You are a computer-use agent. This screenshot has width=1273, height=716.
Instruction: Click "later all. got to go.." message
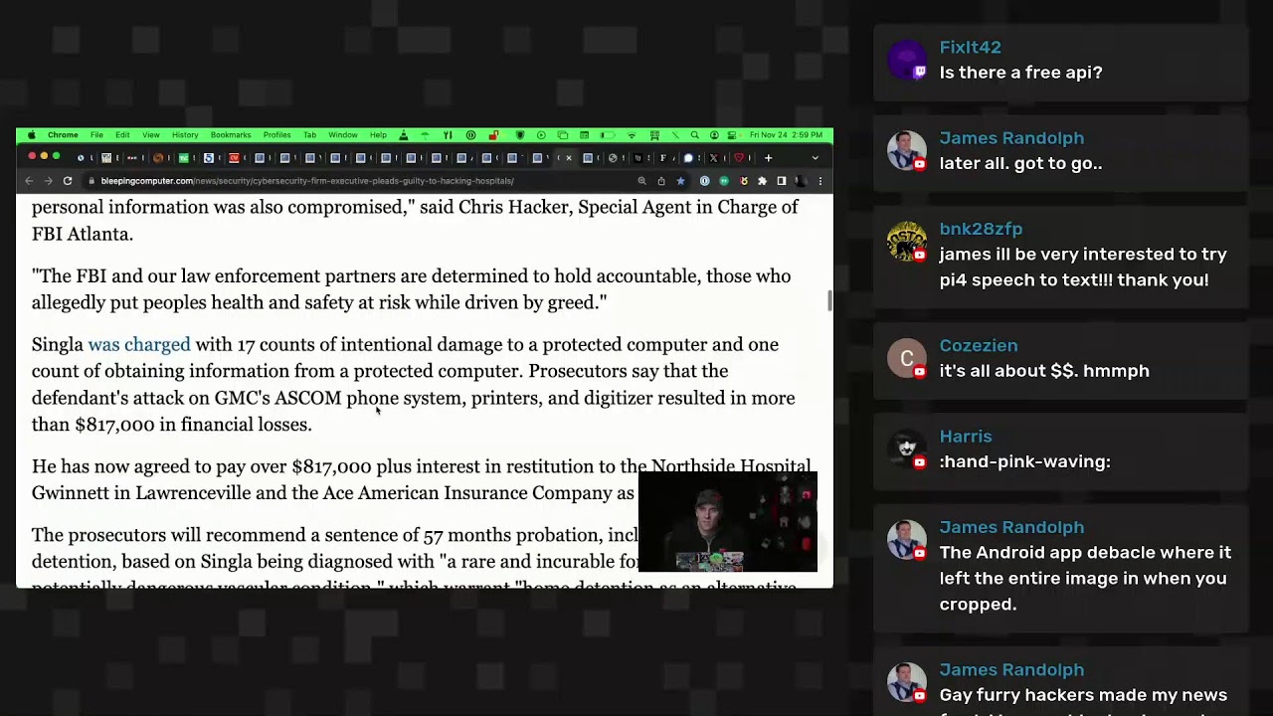coord(1020,164)
